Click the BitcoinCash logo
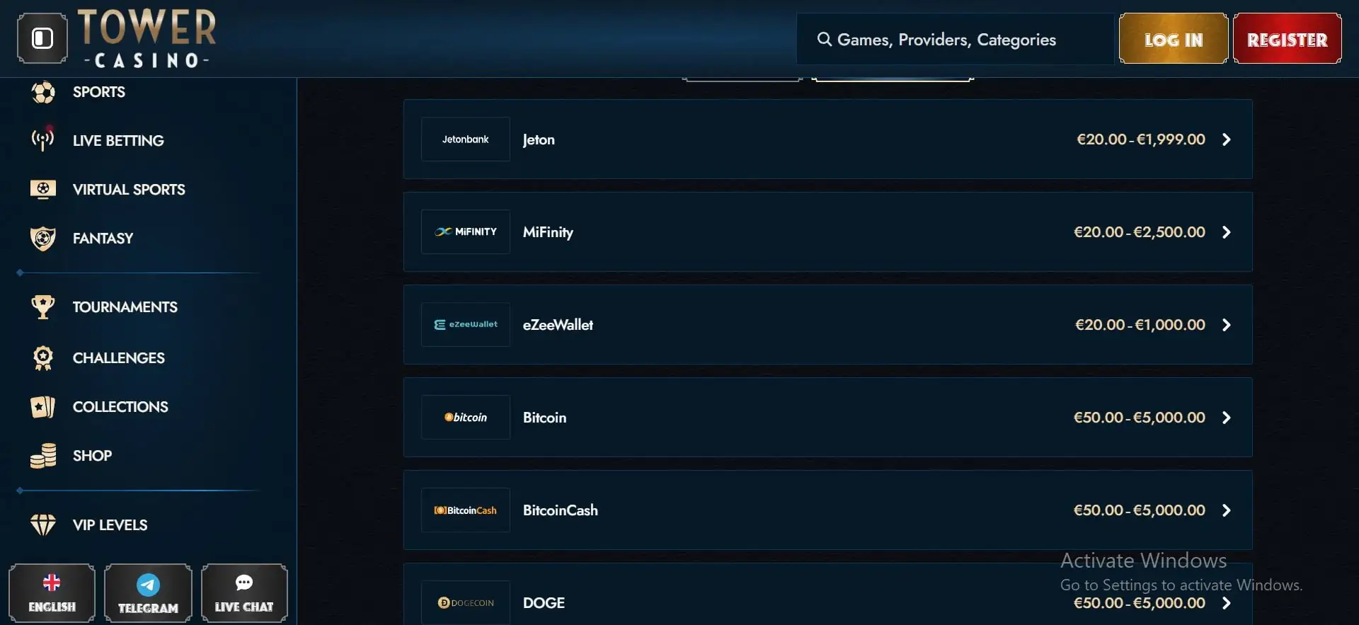 (x=466, y=510)
